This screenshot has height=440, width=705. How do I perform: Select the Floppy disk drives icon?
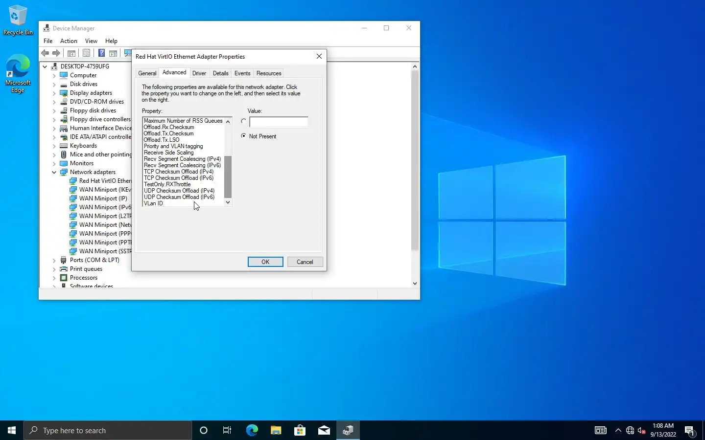click(x=64, y=110)
